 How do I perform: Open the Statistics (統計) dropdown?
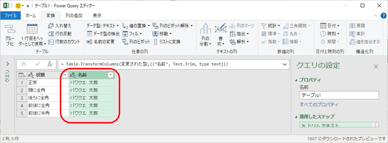click(x=271, y=25)
